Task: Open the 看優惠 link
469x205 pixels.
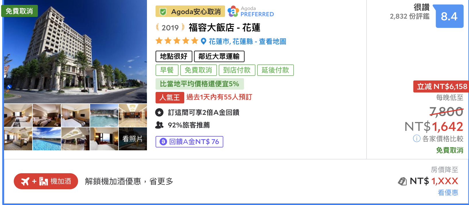Action: pyautogui.click(x=448, y=193)
